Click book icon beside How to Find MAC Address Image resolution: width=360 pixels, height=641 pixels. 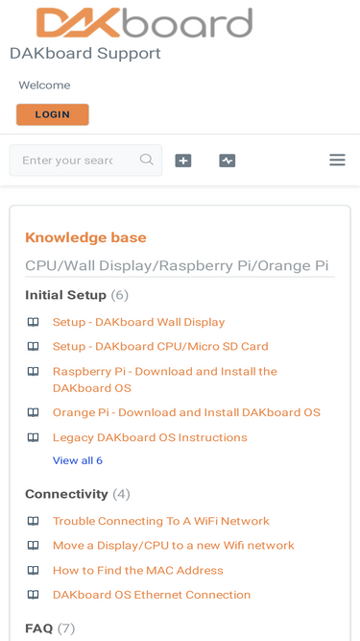(33, 570)
